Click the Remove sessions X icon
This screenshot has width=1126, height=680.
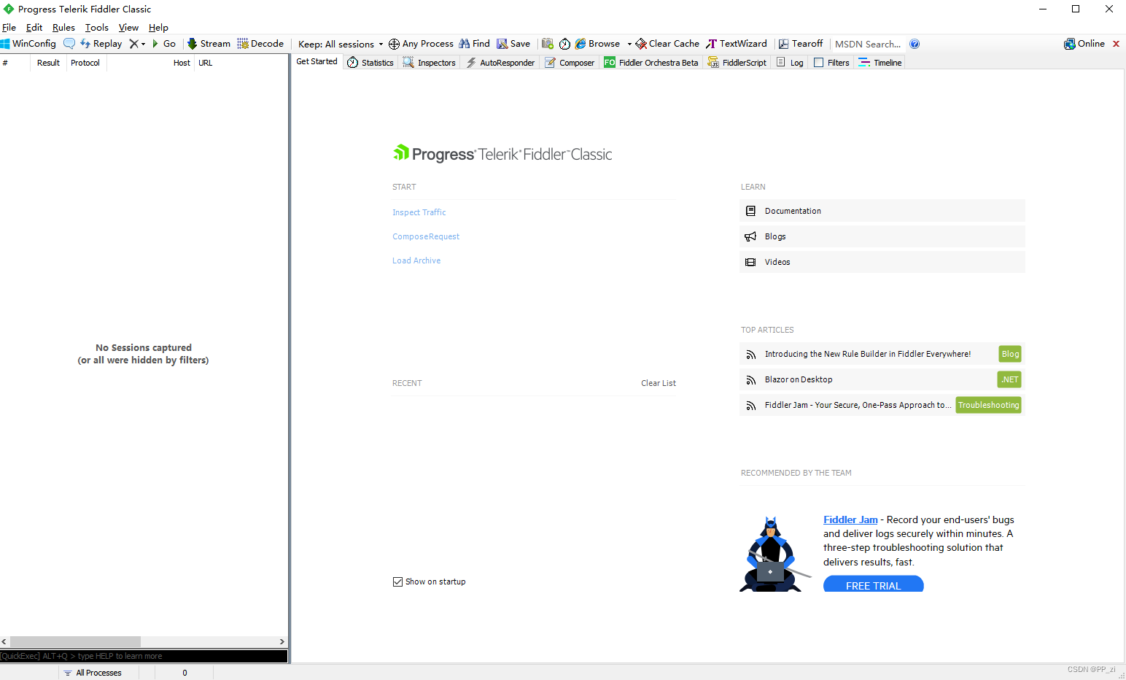click(133, 44)
